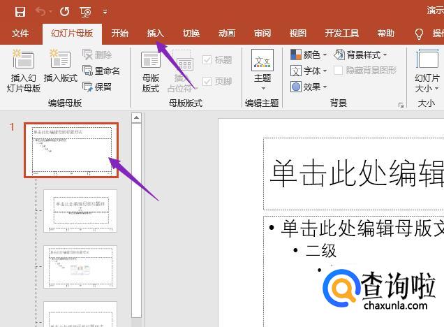The height and width of the screenshot is (327, 444).
Task: Click the Save icon in quick access toolbar
Action: coord(20,12)
